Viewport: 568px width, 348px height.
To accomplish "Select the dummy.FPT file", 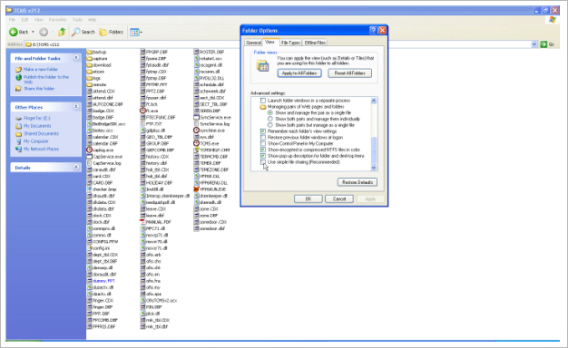I will pos(103,281).
